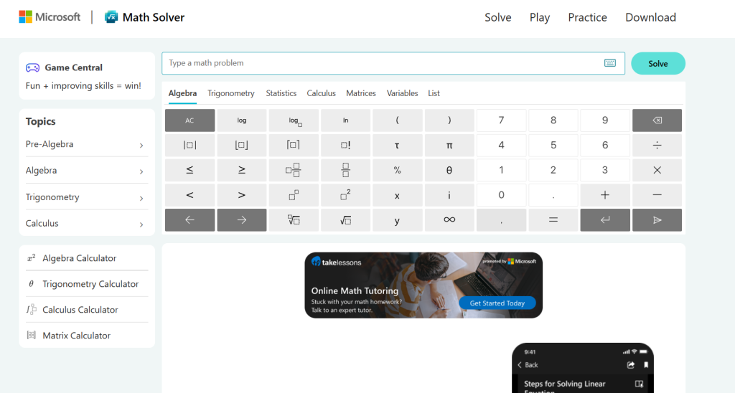This screenshot has height=393, width=735.
Task: Insert log with custom base key
Action: tap(294, 120)
